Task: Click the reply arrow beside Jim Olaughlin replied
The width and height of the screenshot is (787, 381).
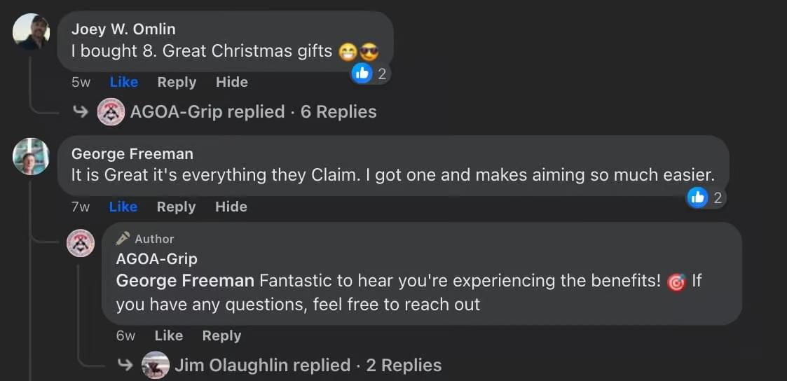Action: coord(125,365)
